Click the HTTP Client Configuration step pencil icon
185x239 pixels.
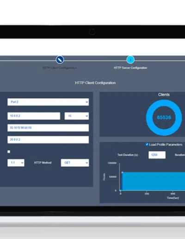60,60
